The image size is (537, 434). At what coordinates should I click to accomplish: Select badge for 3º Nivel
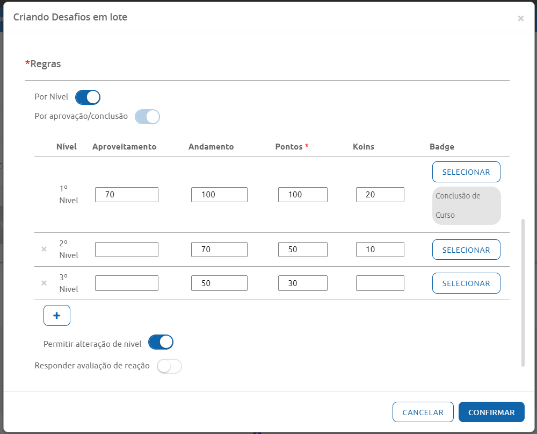click(466, 283)
